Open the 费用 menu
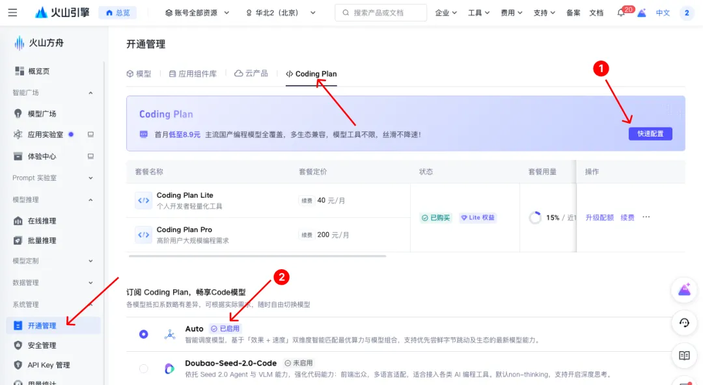Image resolution: width=703 pixels, height=385 pixels. click(x=511, y=12)
